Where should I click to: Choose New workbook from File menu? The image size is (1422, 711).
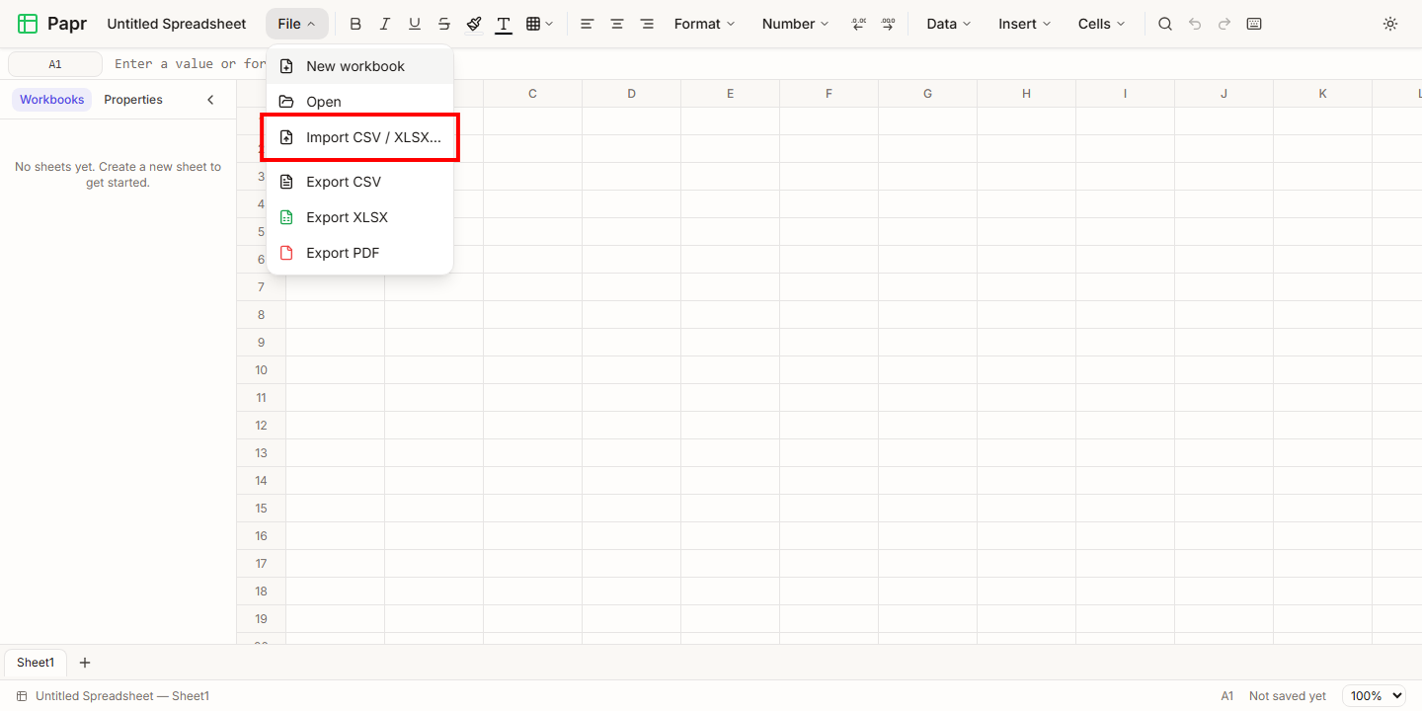point(359,66)
